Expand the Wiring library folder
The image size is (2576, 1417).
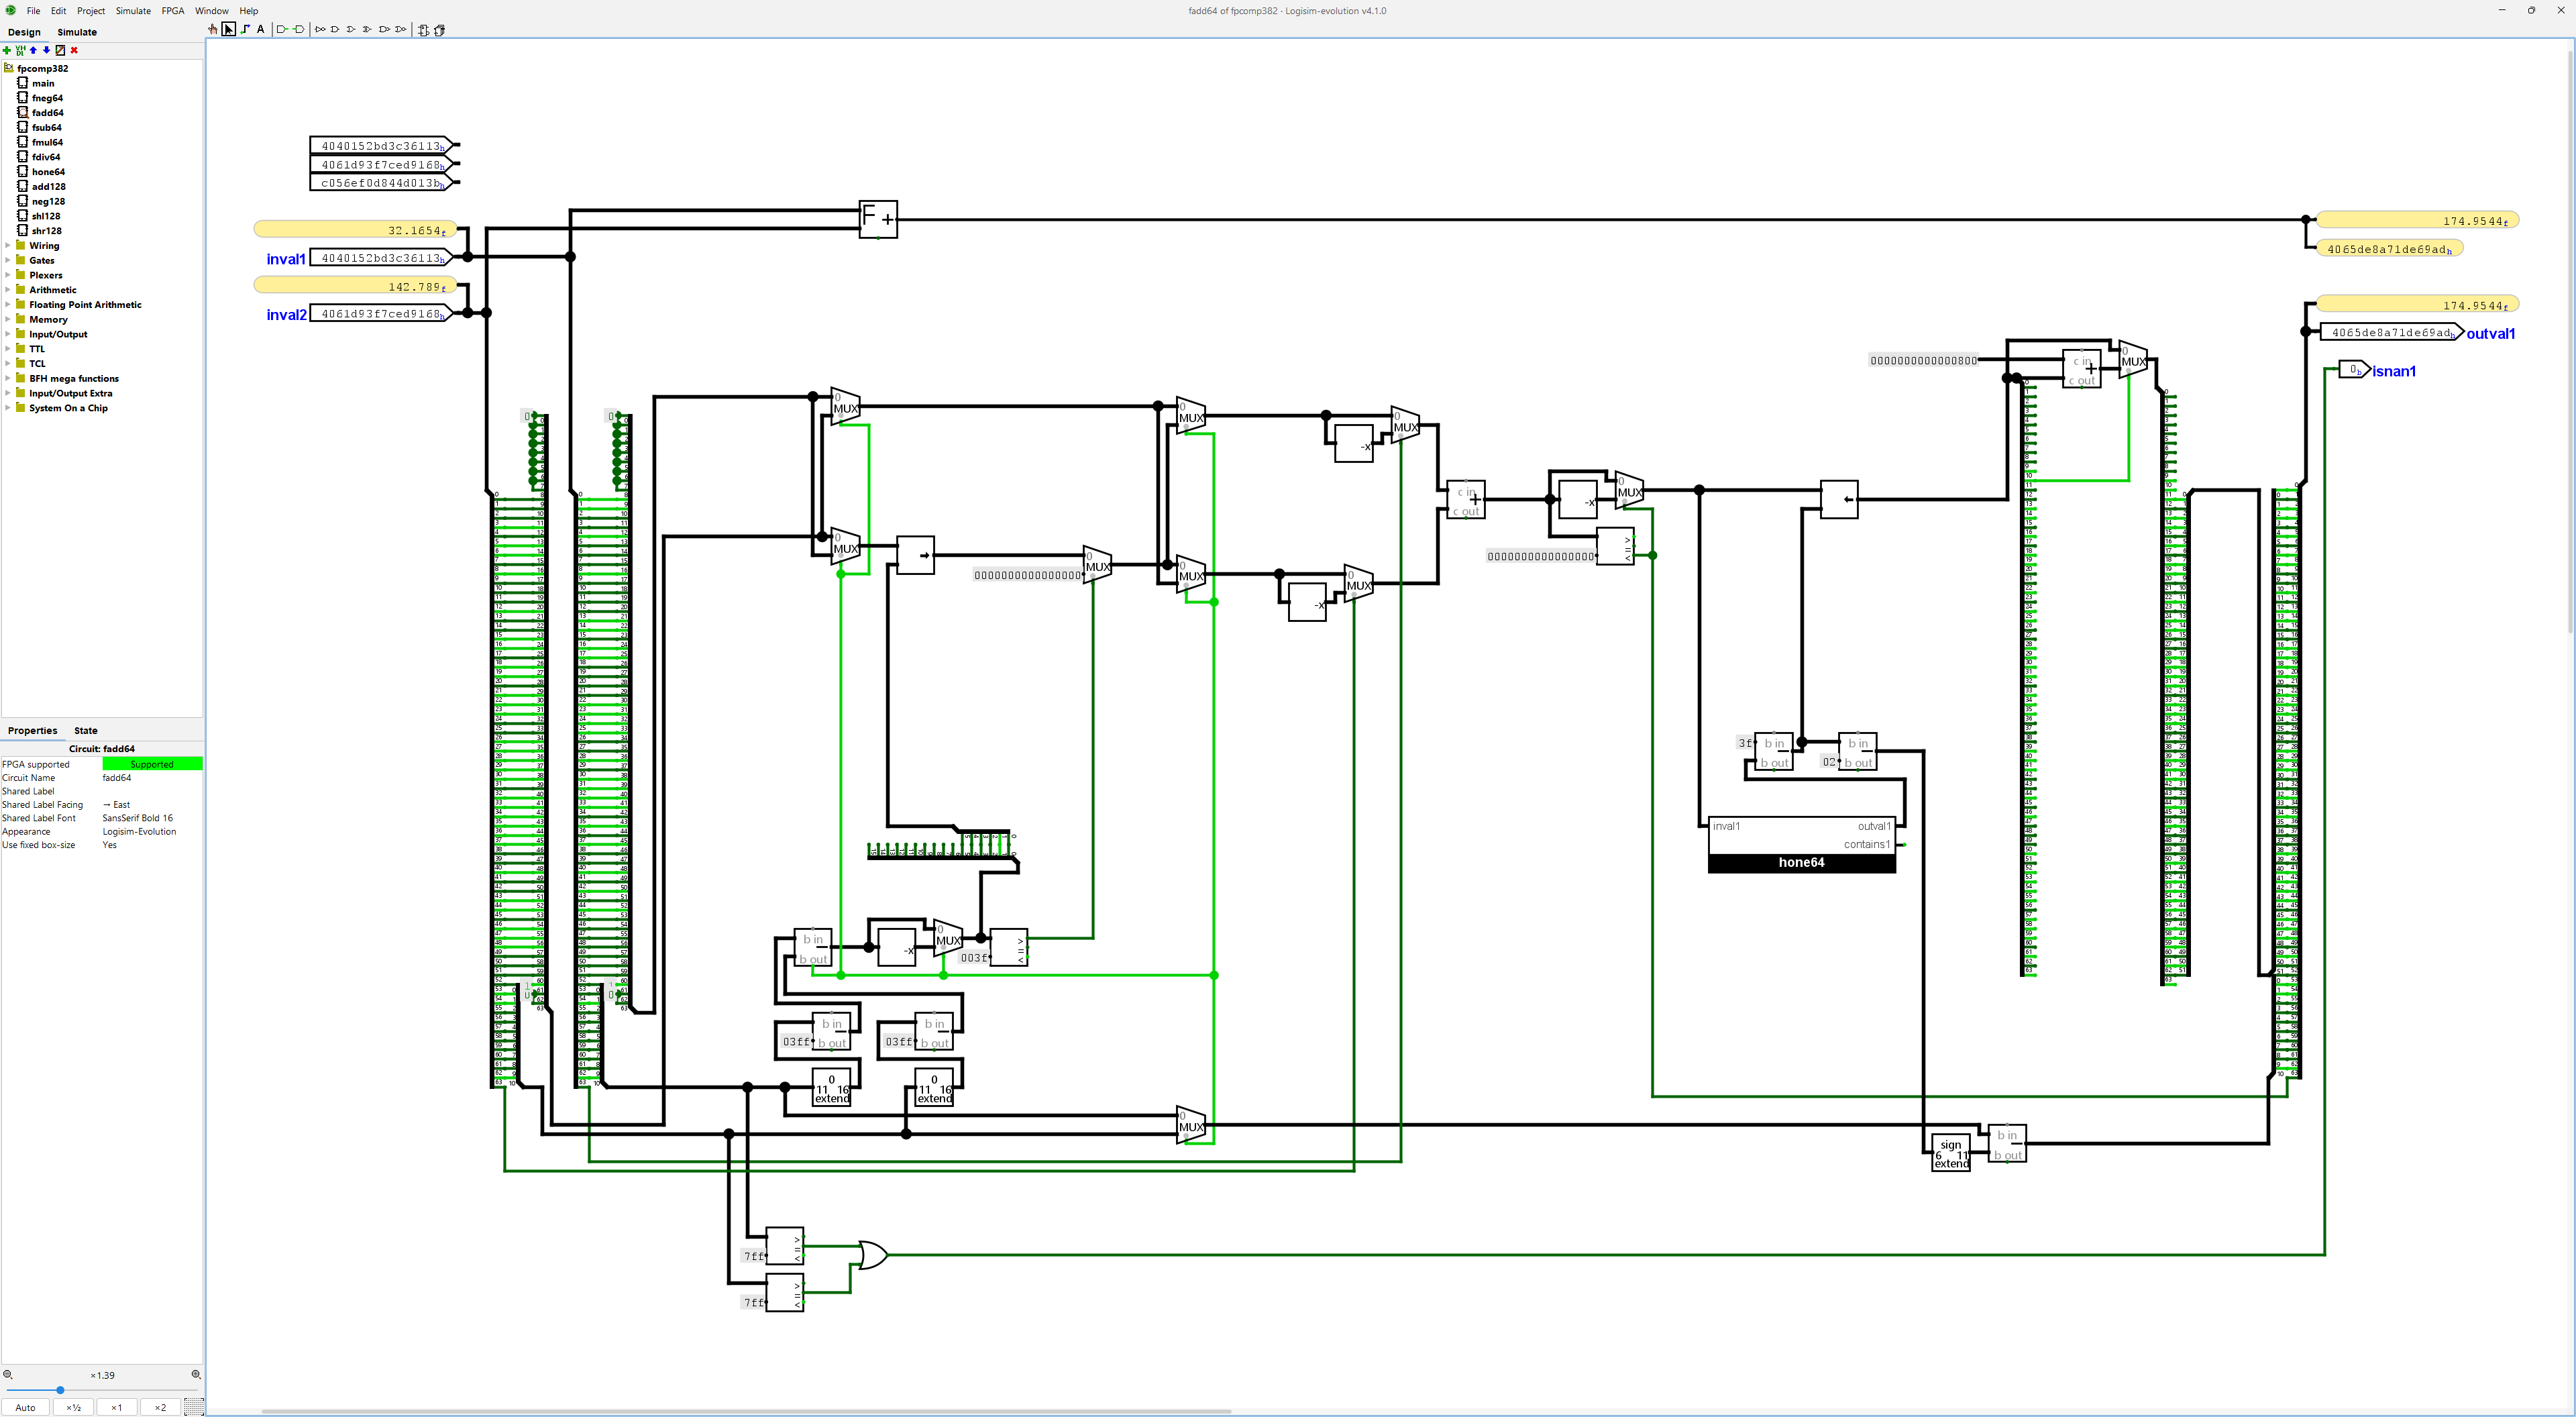pyautogui.click(x=8, y=245)
